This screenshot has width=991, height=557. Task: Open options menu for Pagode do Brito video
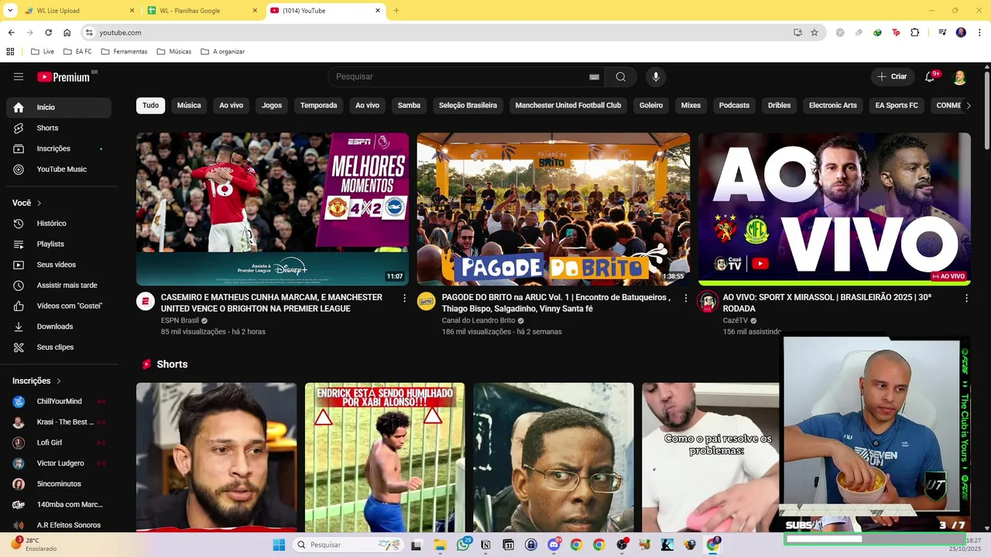click(685, 298)
